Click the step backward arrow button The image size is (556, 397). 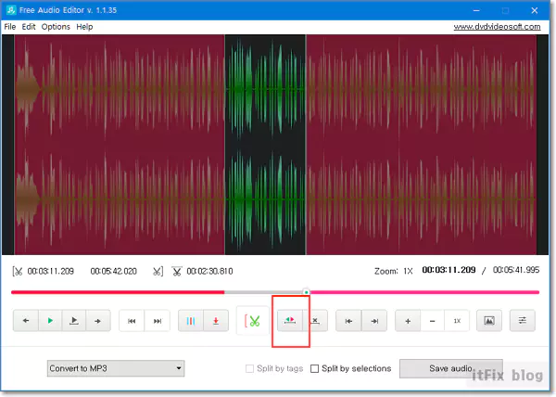[x=26, y=321]
